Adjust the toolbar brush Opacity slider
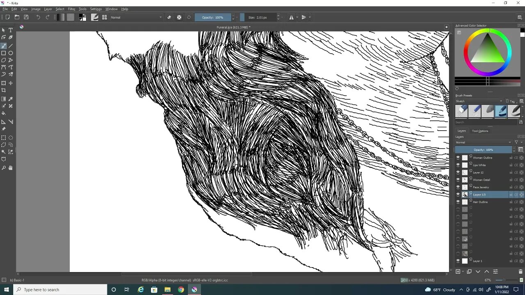The width and height of the screenshot is (525, 295). tap(213, 17)
